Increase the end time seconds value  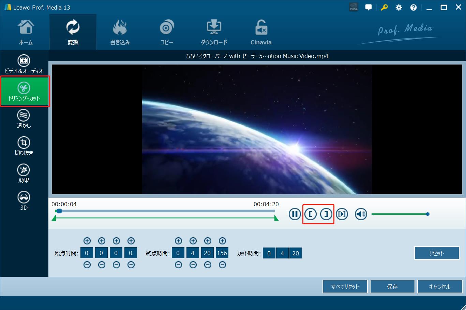(x=208, y=241)
